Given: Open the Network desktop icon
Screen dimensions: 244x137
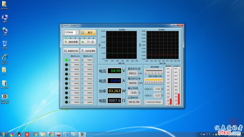Looking at the screenshot, I should [x=5, y=30].
